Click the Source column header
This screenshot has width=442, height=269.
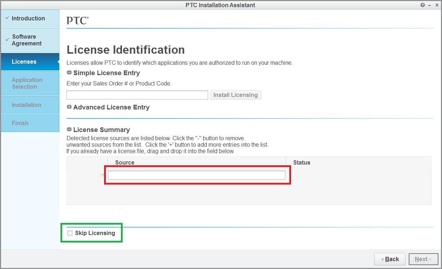197,162
